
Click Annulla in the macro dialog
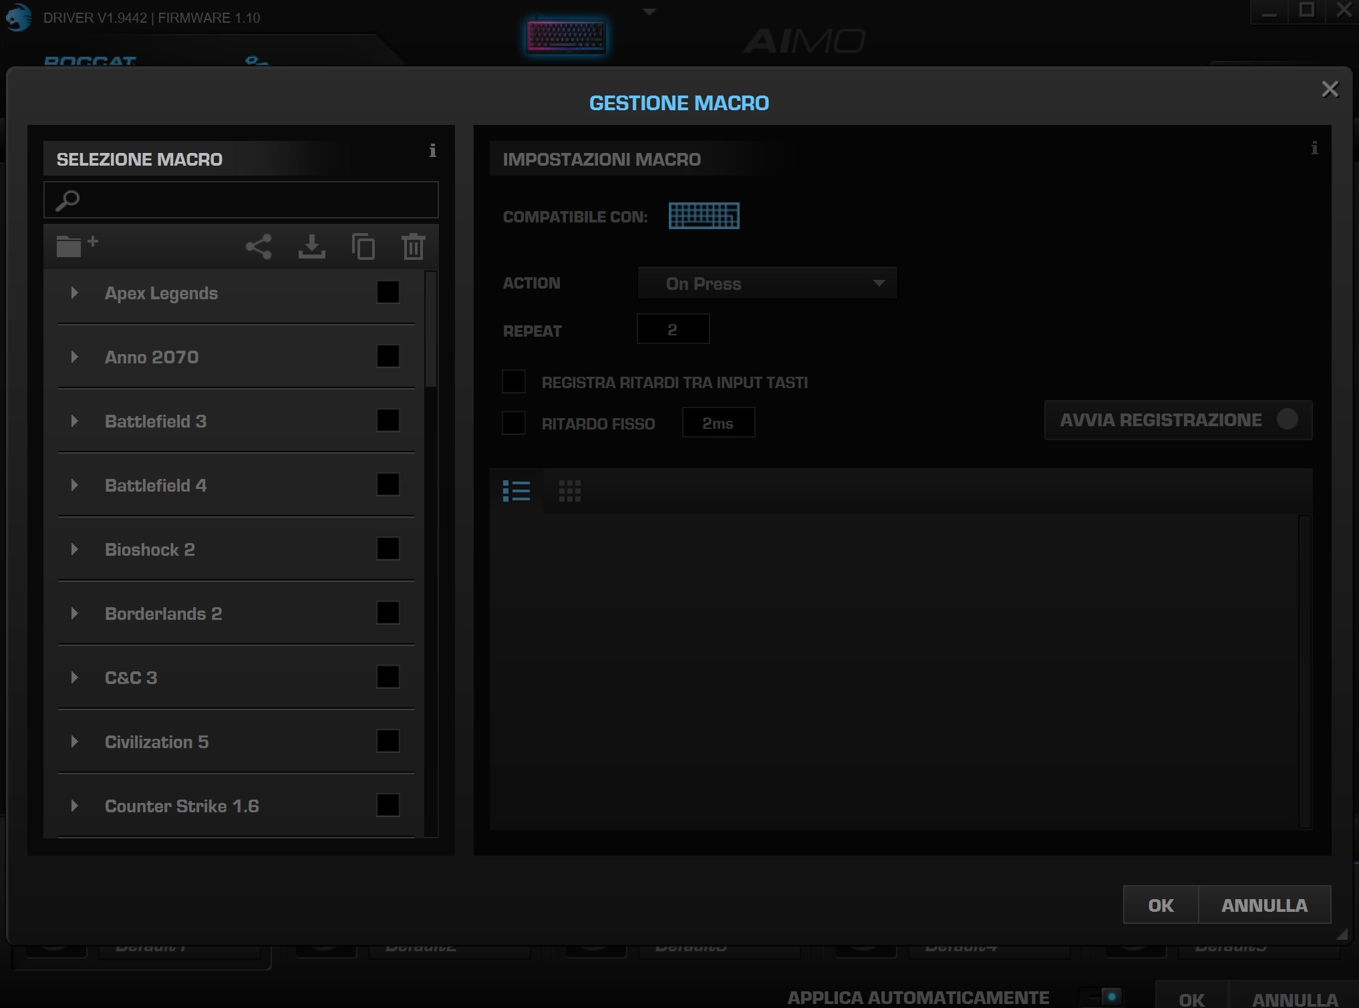pos(1264,905)
